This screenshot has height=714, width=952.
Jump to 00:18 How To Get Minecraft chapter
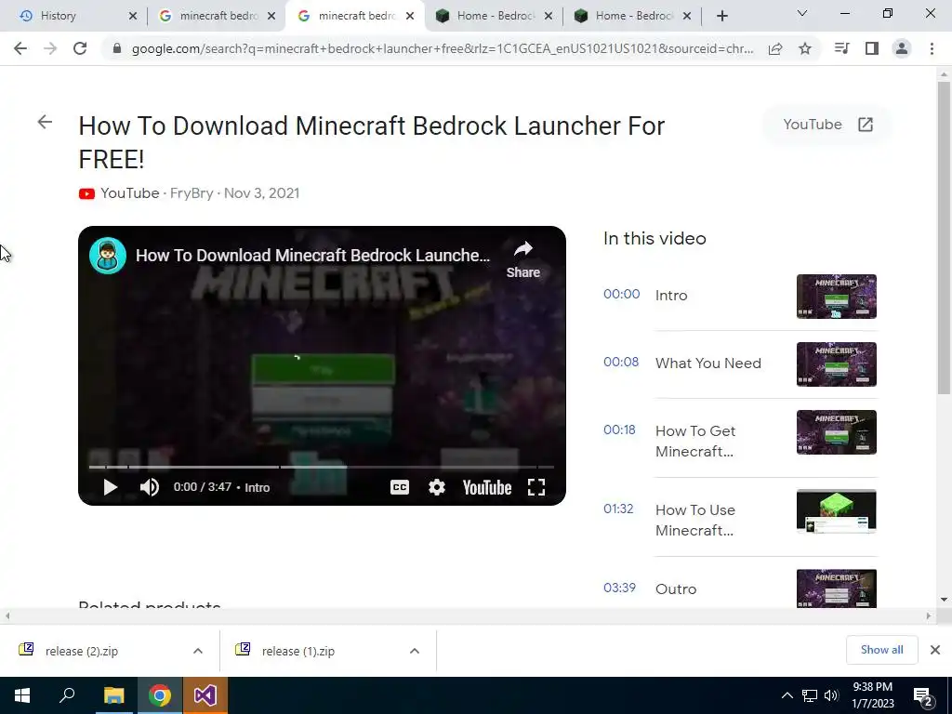[x=740, y=442]
